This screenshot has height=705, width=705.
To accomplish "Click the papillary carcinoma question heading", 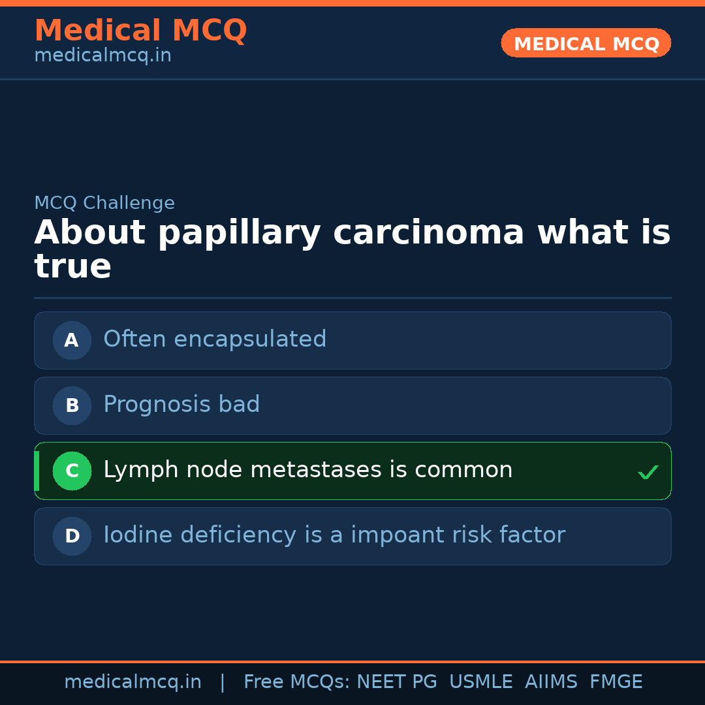I will pyautogui.click(x=352, y=249).
